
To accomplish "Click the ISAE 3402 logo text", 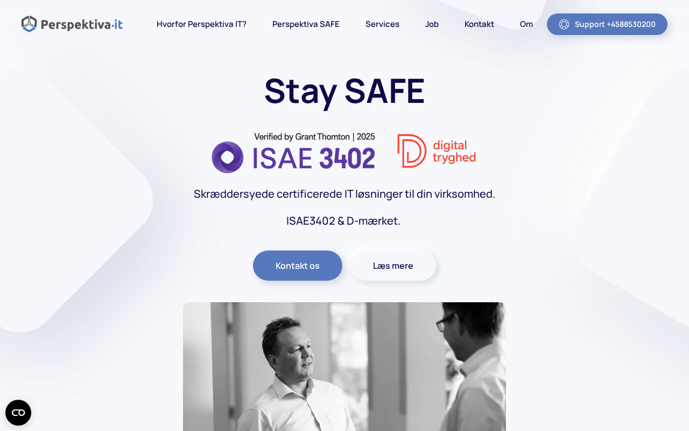I will [314, 158].
